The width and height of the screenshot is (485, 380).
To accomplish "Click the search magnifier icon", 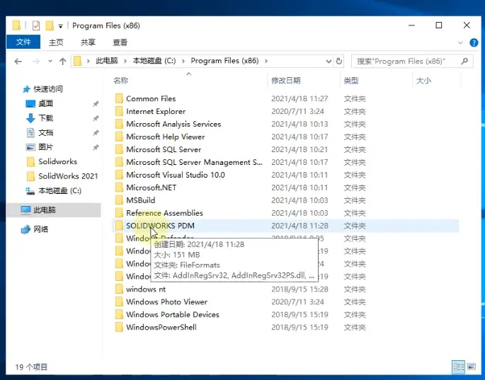I will [x=464, y=62].
